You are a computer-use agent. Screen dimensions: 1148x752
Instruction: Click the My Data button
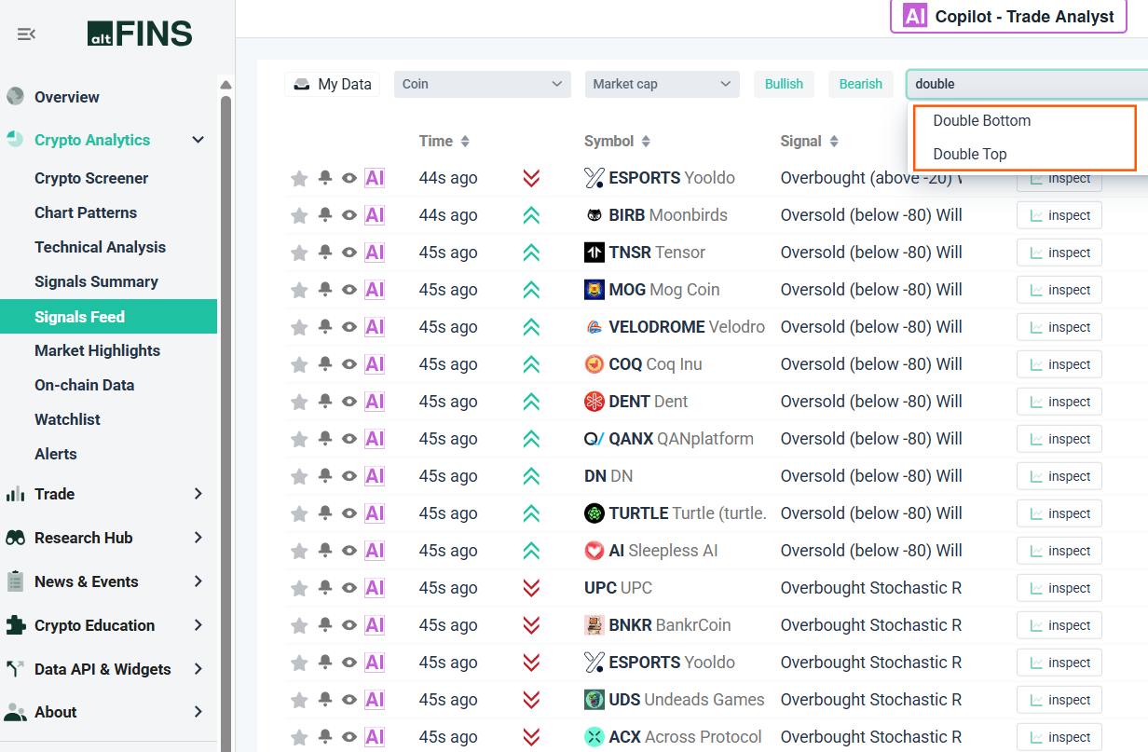[332, 84]
